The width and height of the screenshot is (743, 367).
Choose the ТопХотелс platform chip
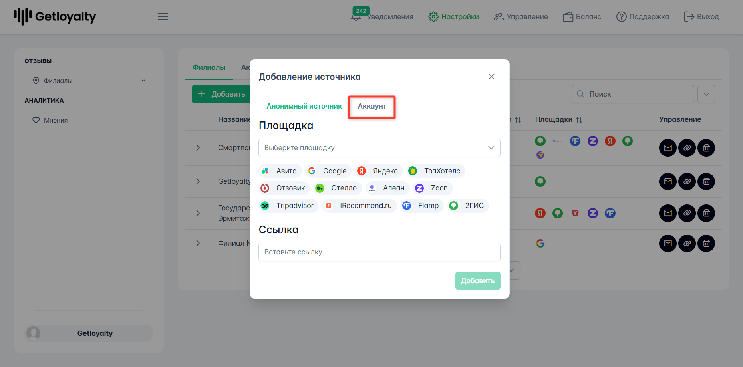click(436, 171)
